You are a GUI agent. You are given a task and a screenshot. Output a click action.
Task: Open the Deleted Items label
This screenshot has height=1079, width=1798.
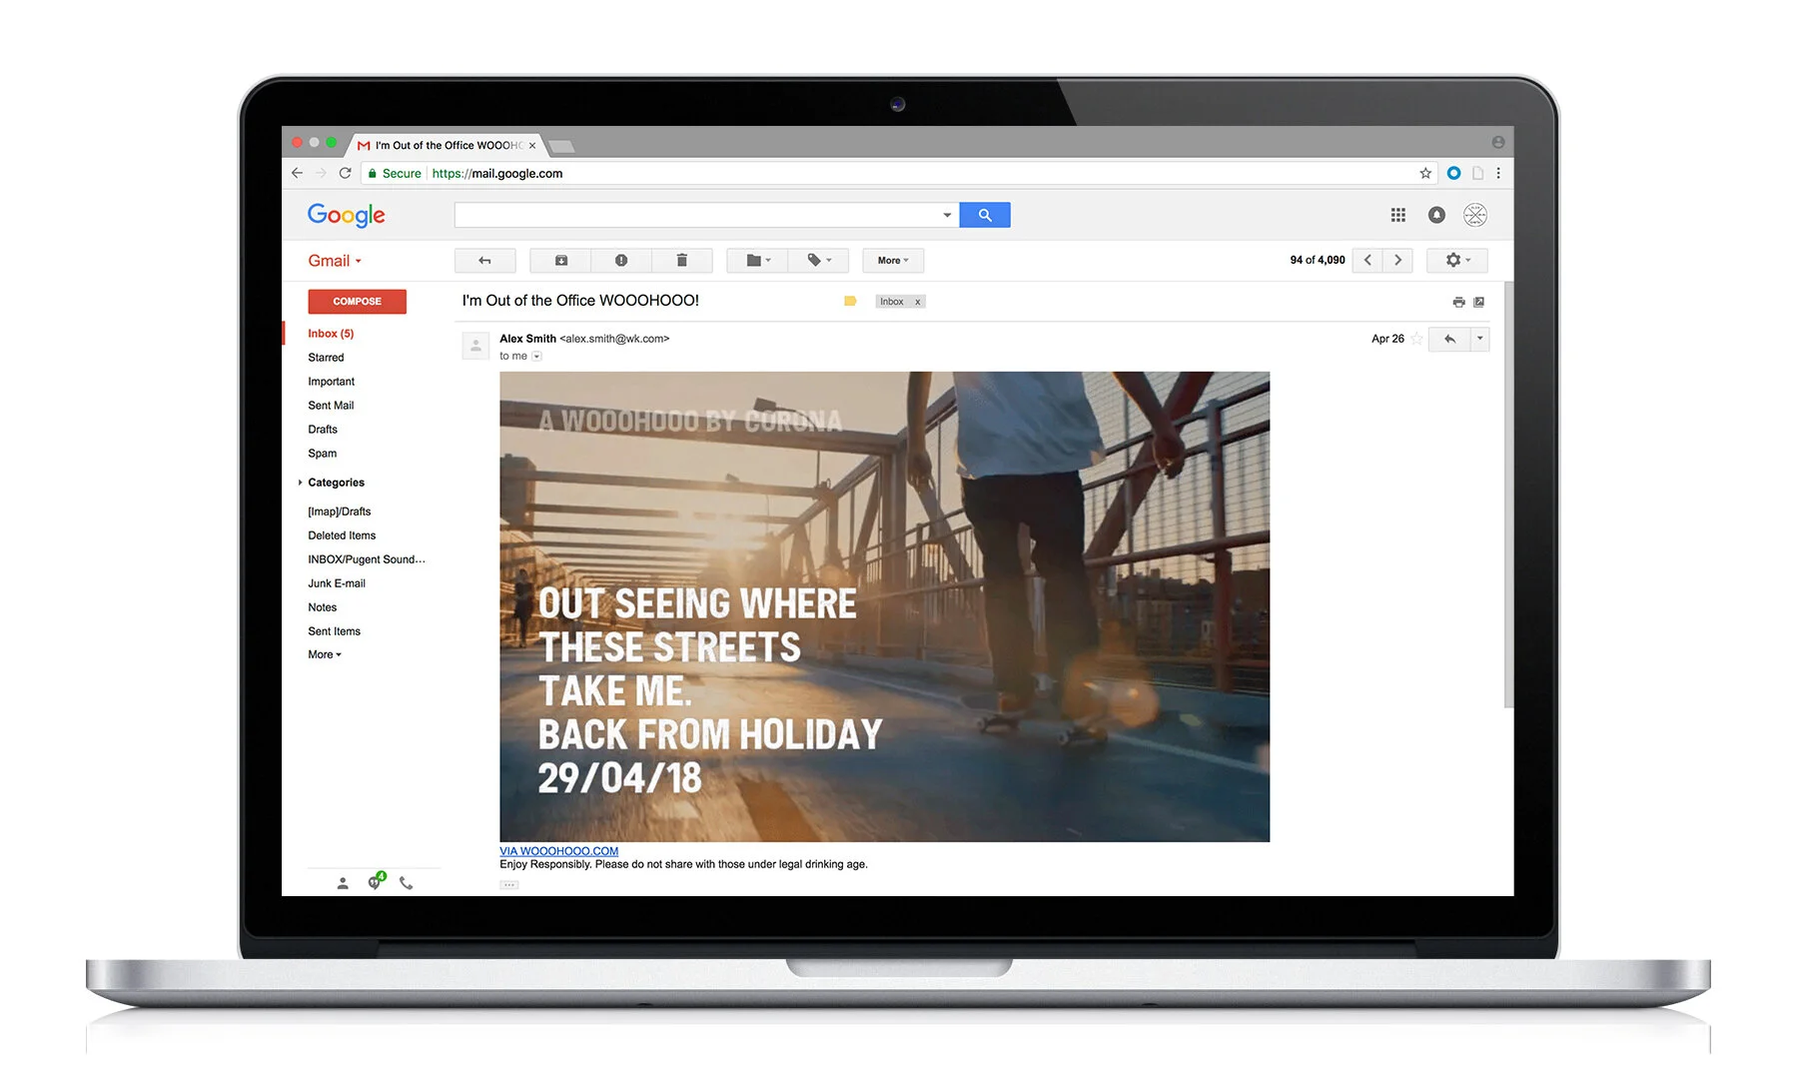coord(342,536)
